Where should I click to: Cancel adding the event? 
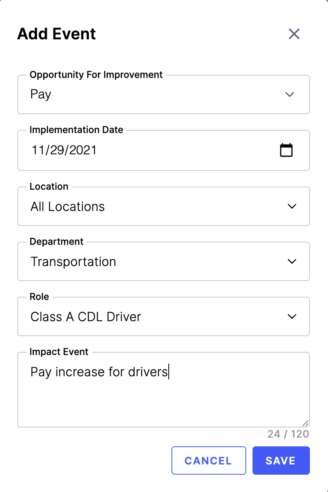(x=209, y=461)
